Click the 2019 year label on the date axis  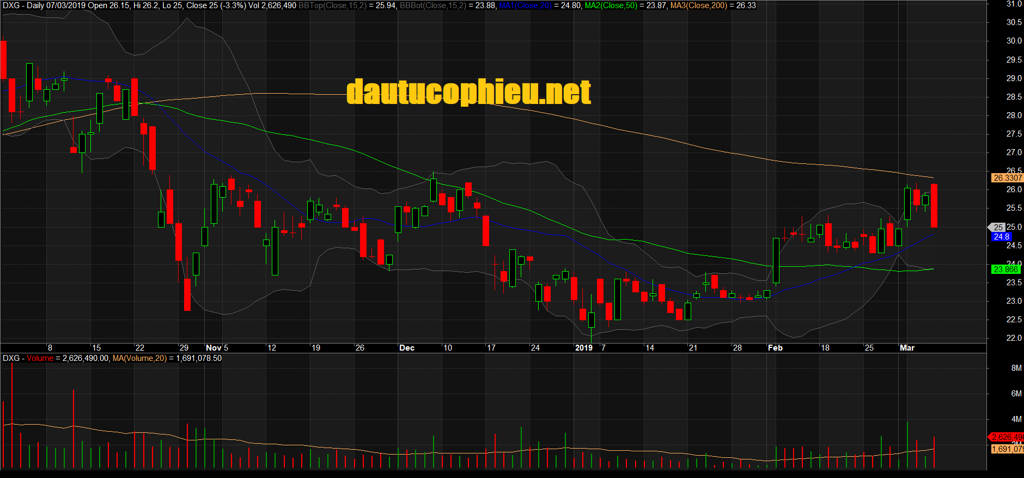click(x=584, y=348)
